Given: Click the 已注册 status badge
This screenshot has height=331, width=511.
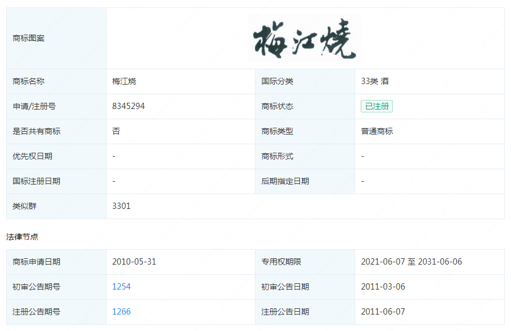Looking at the screenshot, I should coord(376,106).
